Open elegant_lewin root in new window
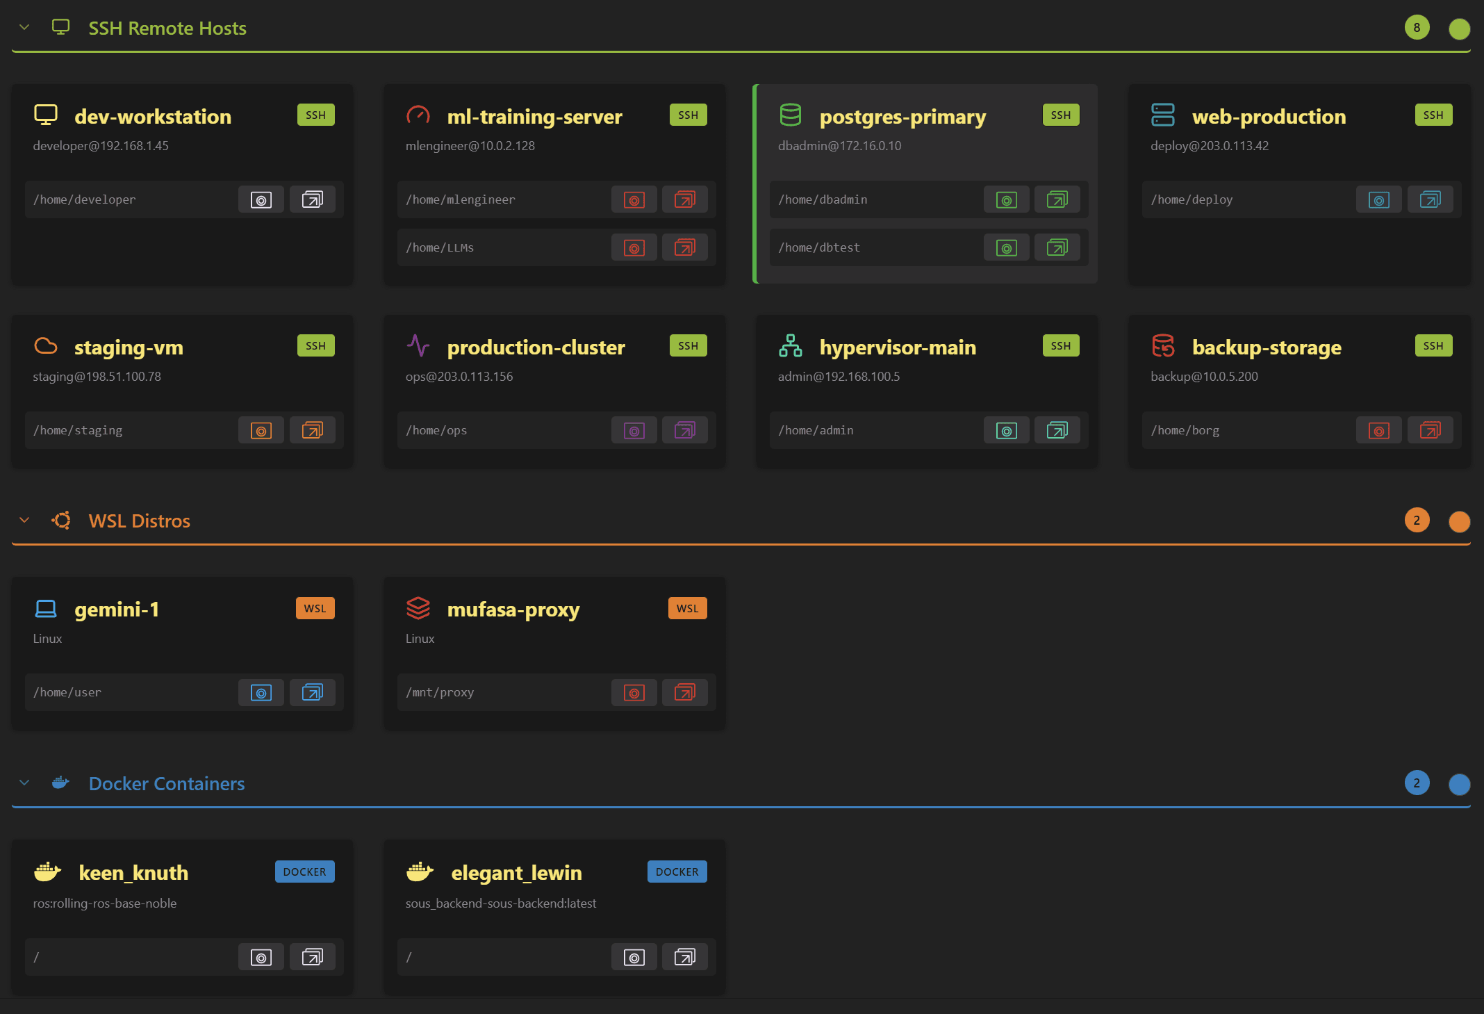 click(685, 958)
